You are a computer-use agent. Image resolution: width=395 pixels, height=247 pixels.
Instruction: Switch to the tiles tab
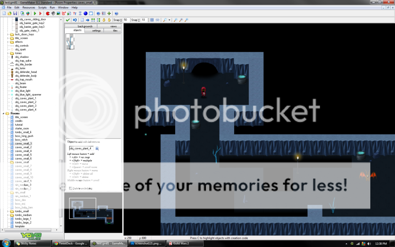pos(115,30)
